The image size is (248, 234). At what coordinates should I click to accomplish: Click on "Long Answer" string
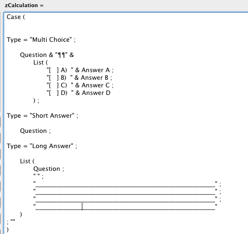(51, 146)
